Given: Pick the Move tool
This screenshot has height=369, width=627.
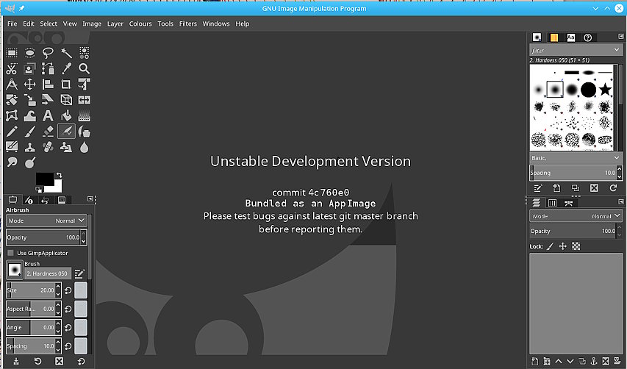Looking at the screenshot, I should point(29,85).
